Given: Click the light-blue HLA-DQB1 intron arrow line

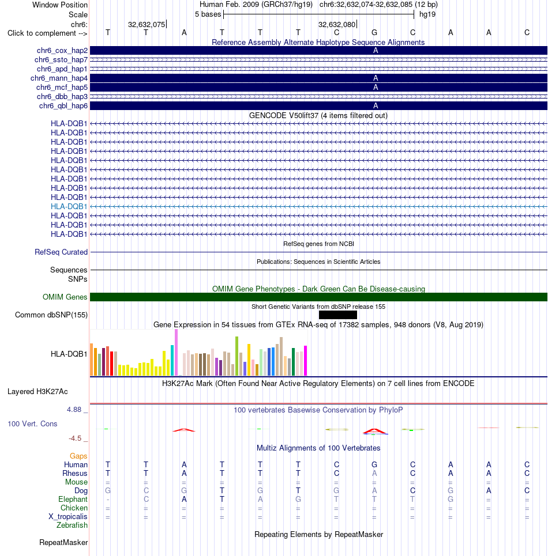Looking at the screenshot, I should tap(318, 206).
